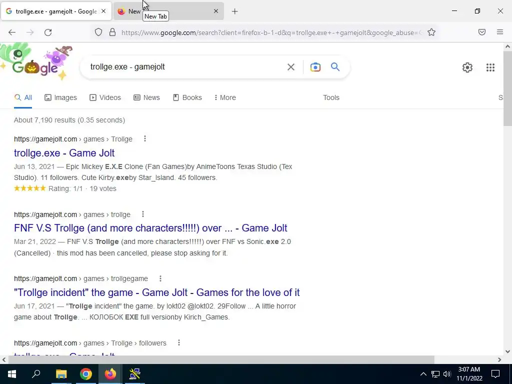The image size is (512, 384).
Task: Open "Trollge incident" the game link
Action: pyautogui.click(x=156, y=292)
